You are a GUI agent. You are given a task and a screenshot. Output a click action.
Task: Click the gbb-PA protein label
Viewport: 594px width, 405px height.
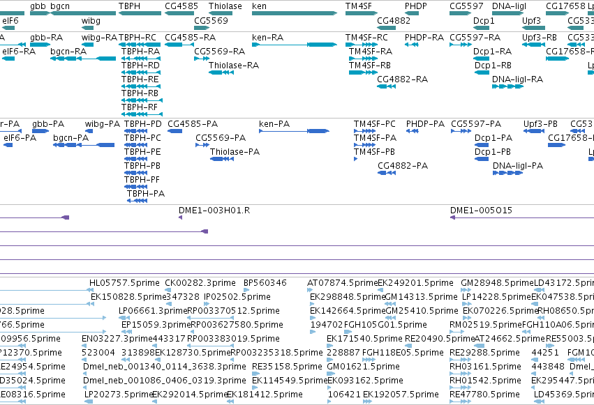[x=48, y=124]
